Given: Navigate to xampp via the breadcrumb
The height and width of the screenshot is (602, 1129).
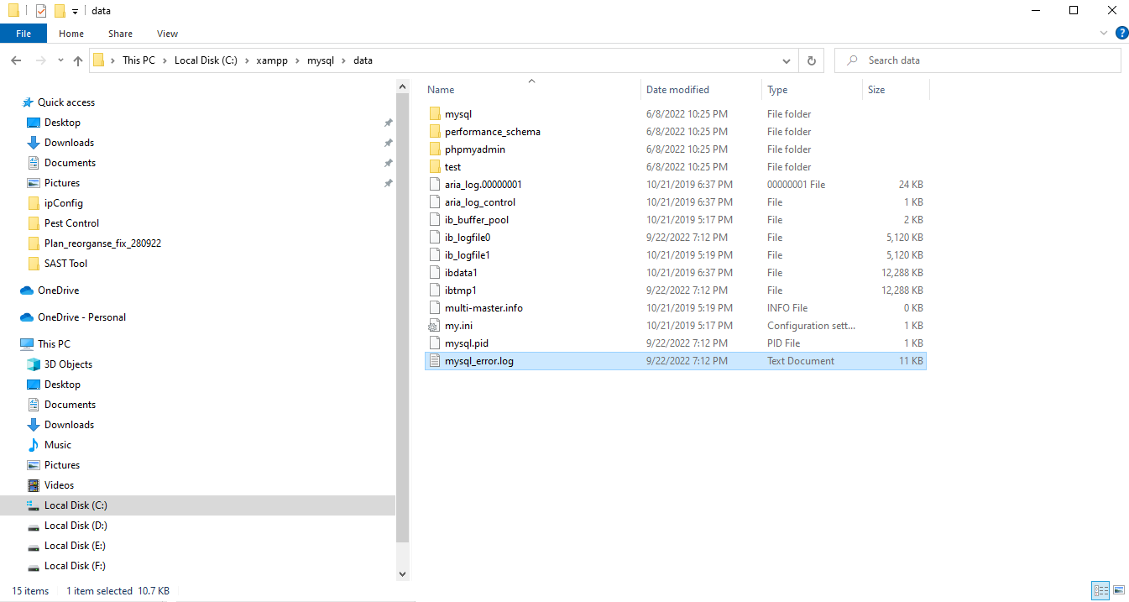Looking at the screenshot, I should click(271, 60).
